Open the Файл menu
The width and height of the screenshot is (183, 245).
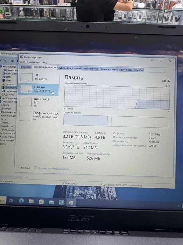22,62
